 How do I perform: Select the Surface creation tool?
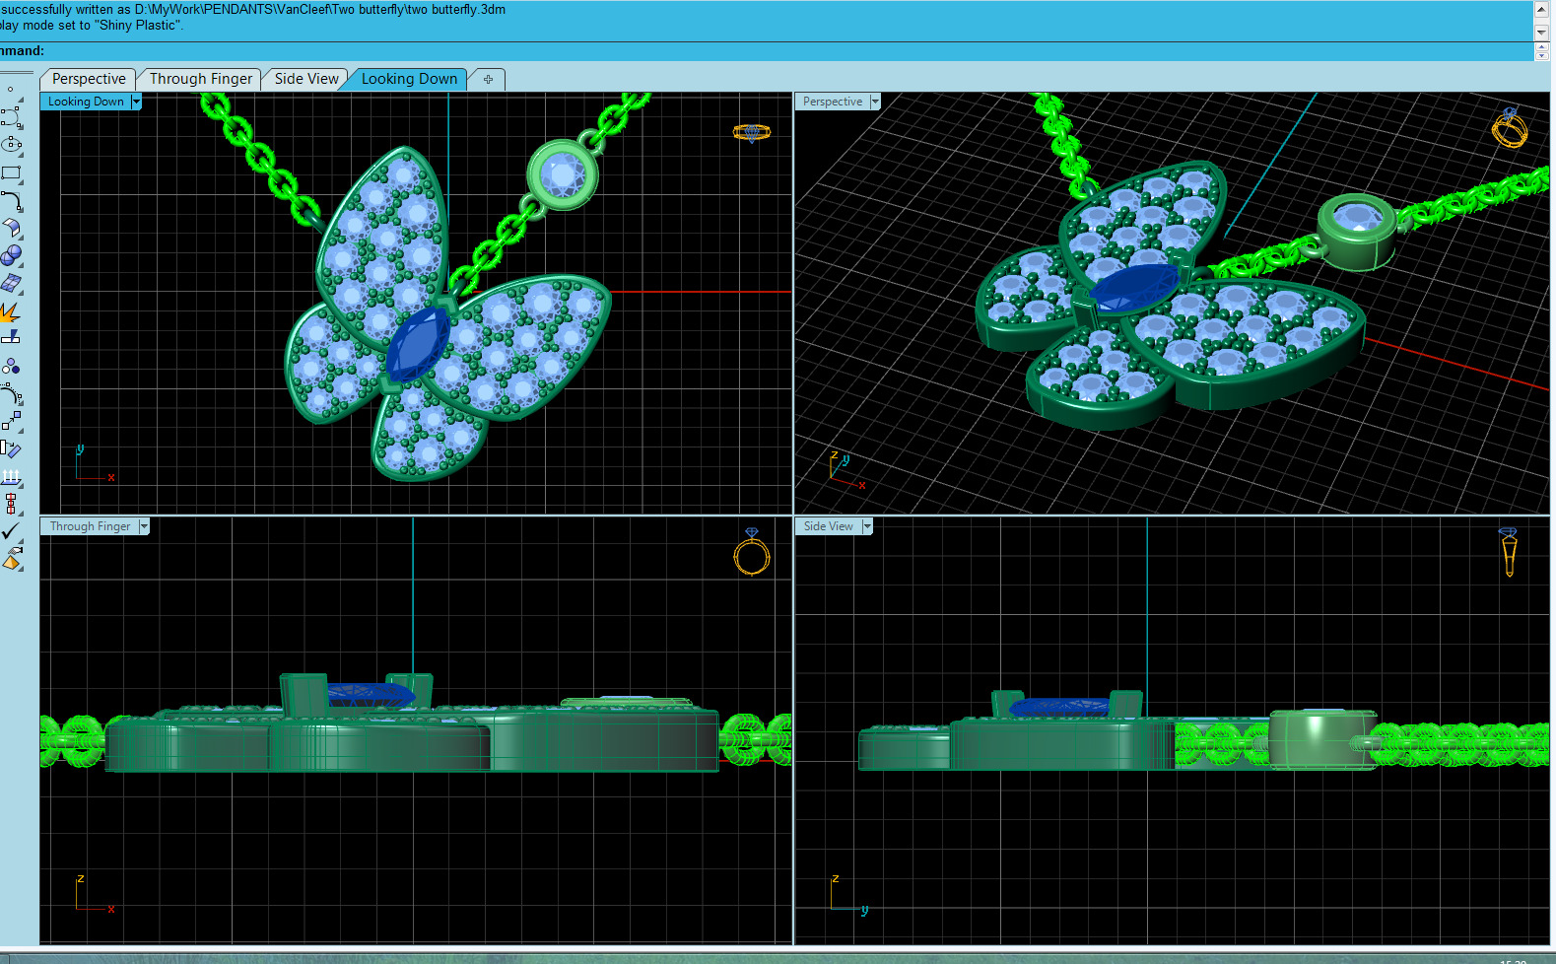pyautogui.click(x=11, y=229)
